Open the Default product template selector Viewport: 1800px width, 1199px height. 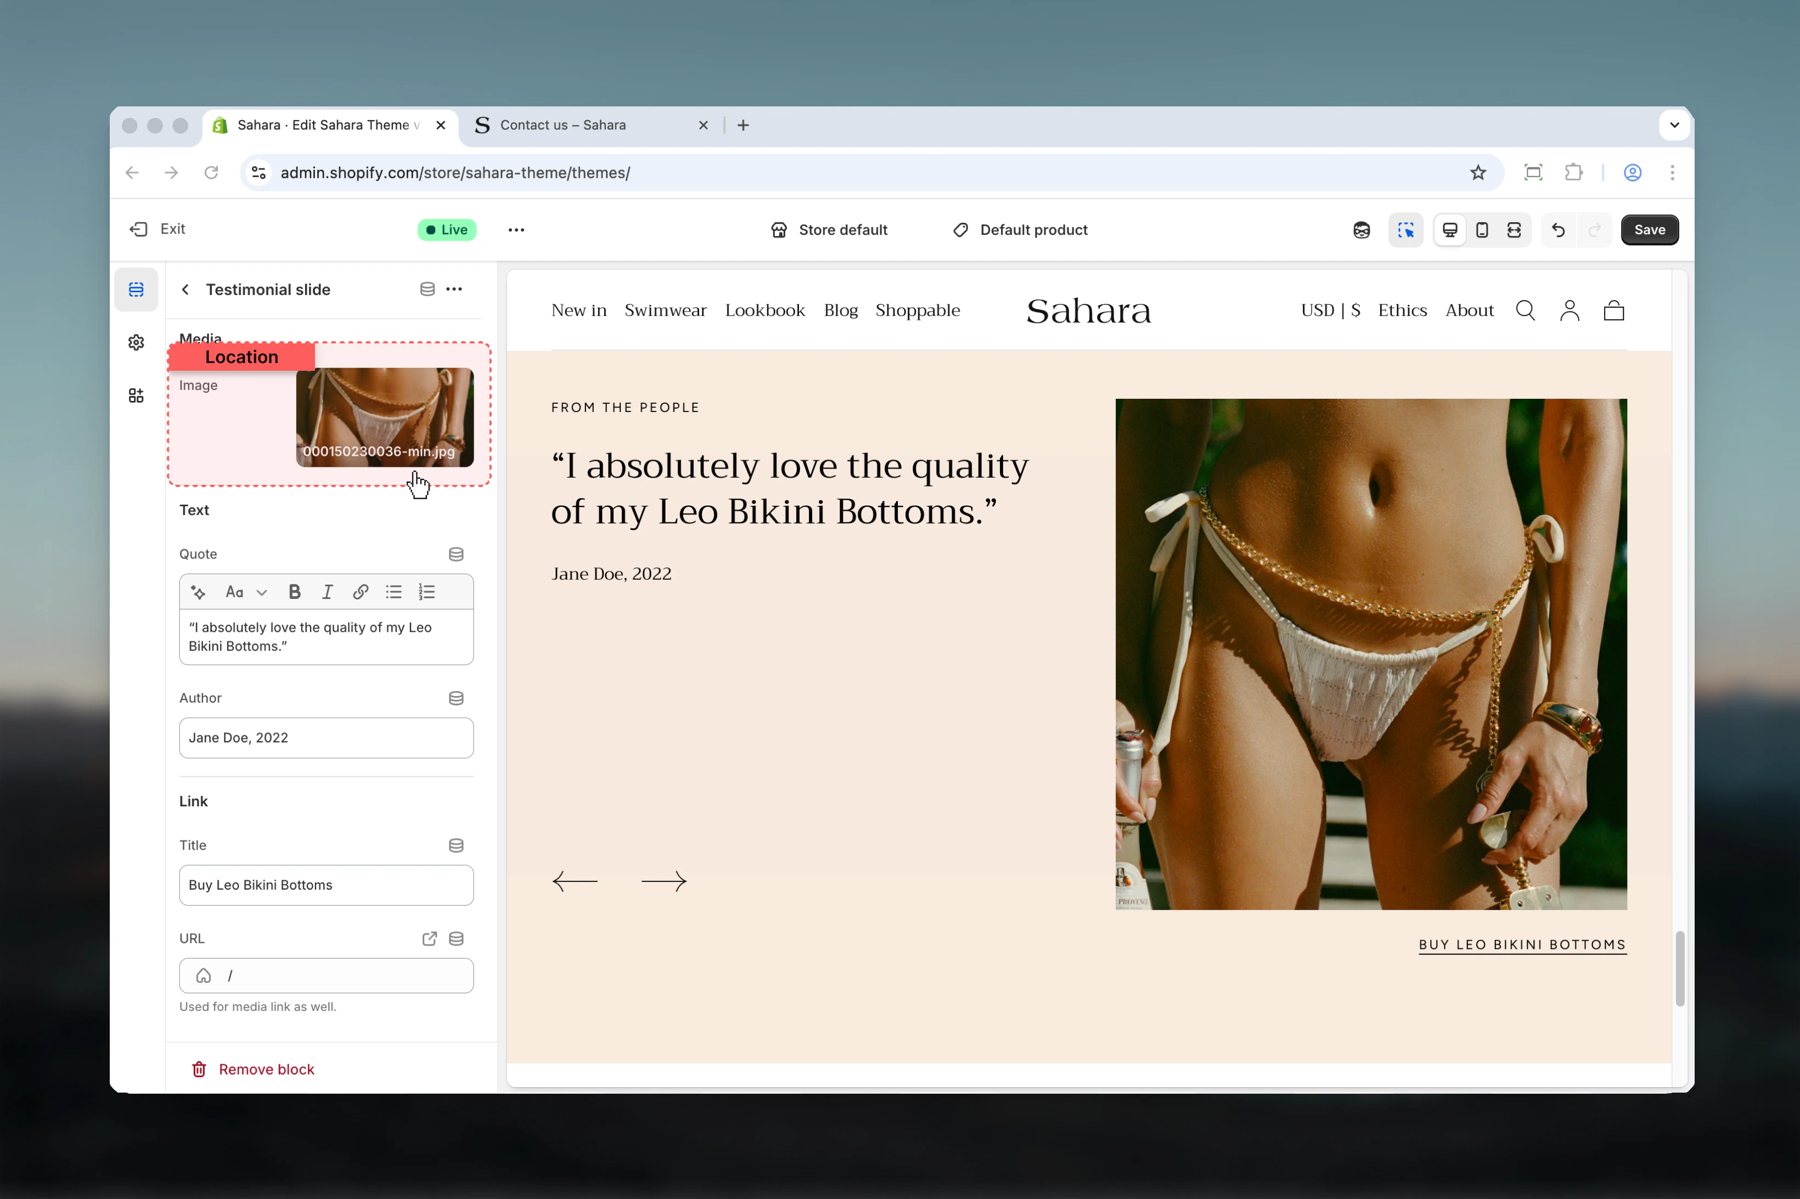point(1021,230)
